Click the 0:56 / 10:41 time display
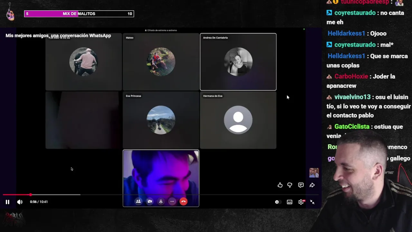 (39, 202)
